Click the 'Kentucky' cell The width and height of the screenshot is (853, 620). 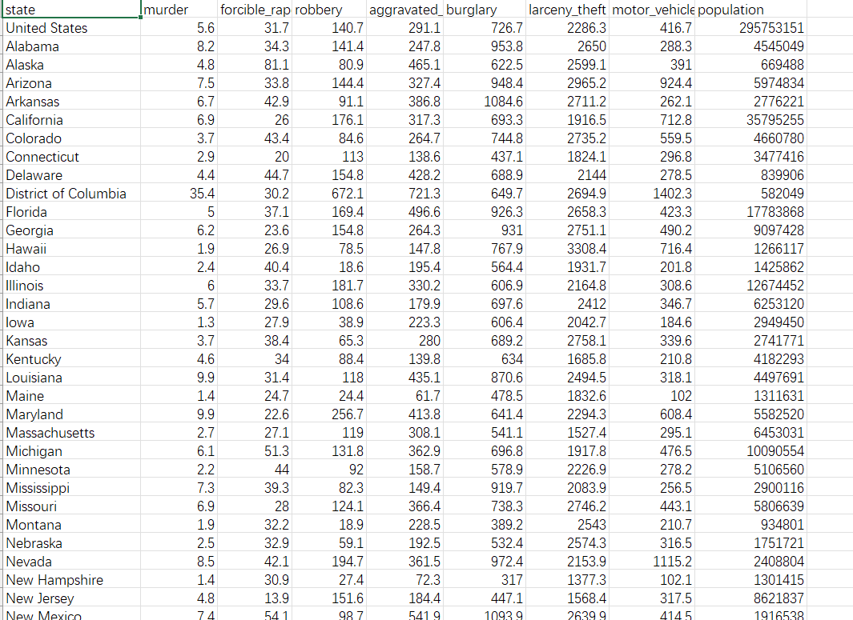tap(70, 359)
